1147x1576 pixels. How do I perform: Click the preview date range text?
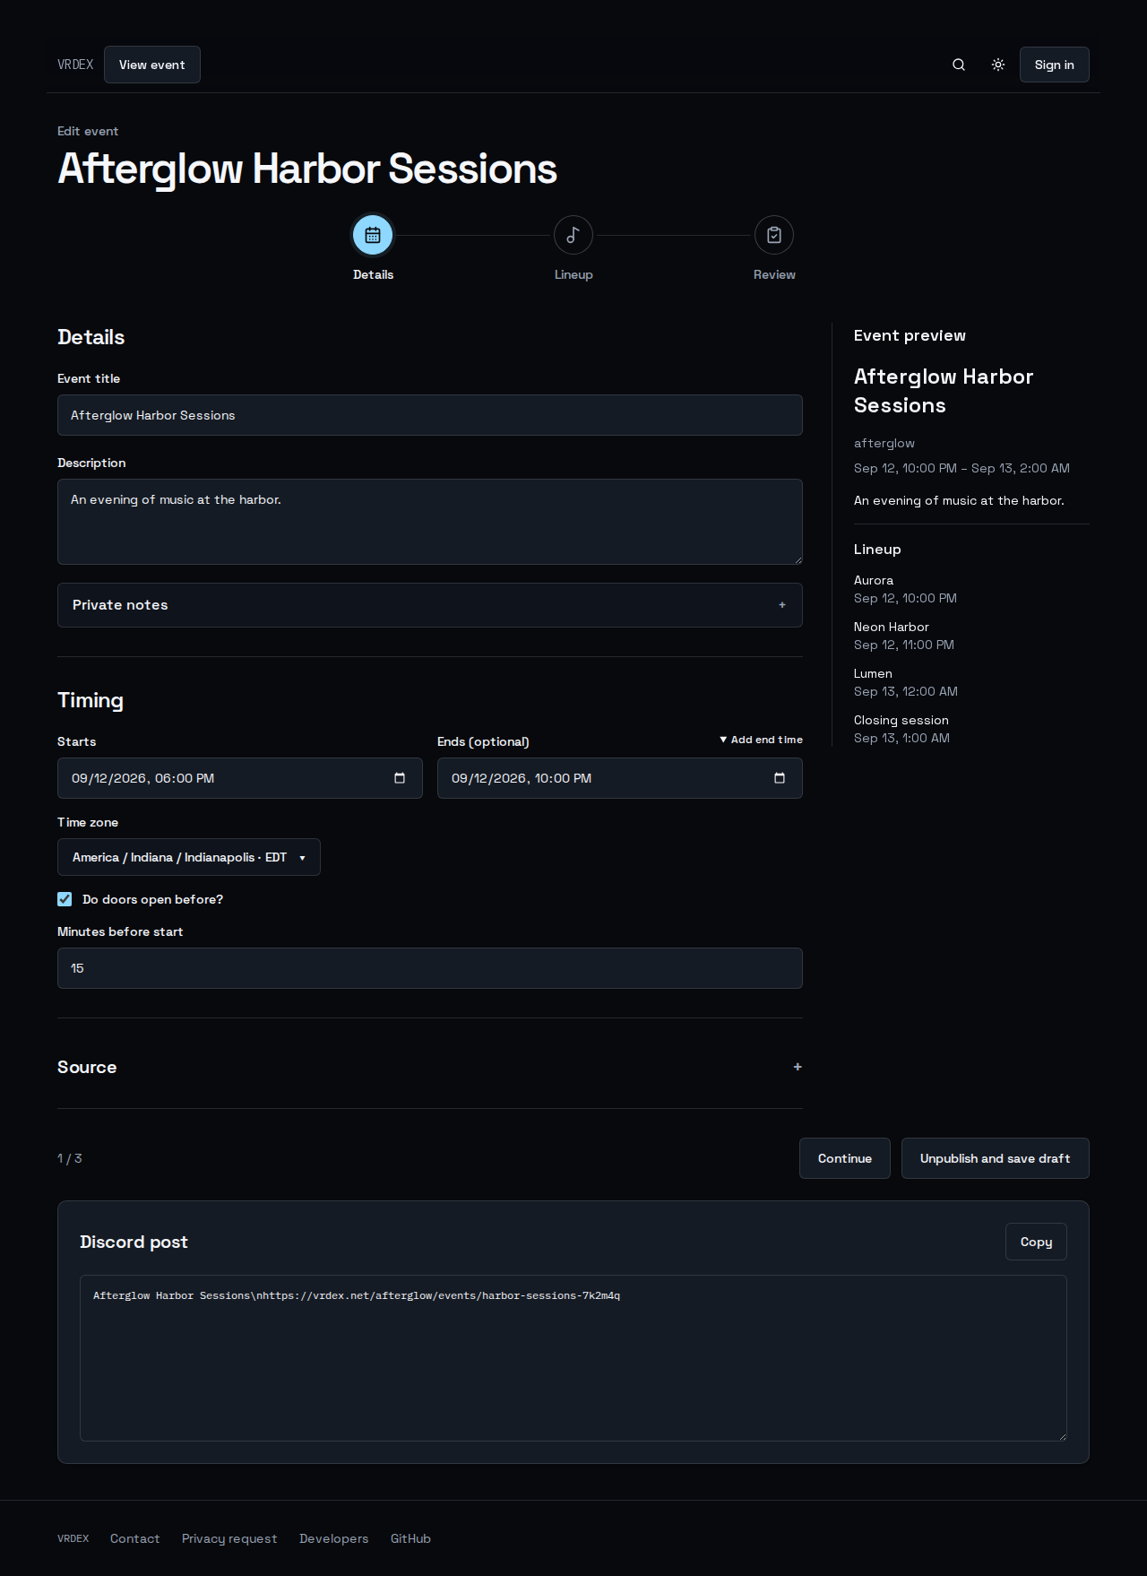coord(962,468)
